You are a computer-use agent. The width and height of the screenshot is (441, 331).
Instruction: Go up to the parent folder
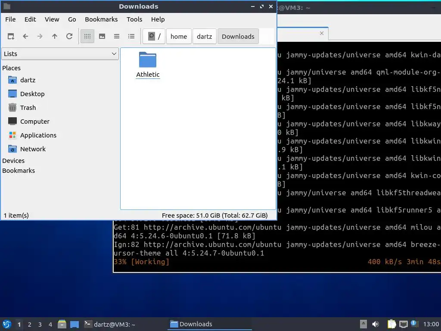pos(55,36)
